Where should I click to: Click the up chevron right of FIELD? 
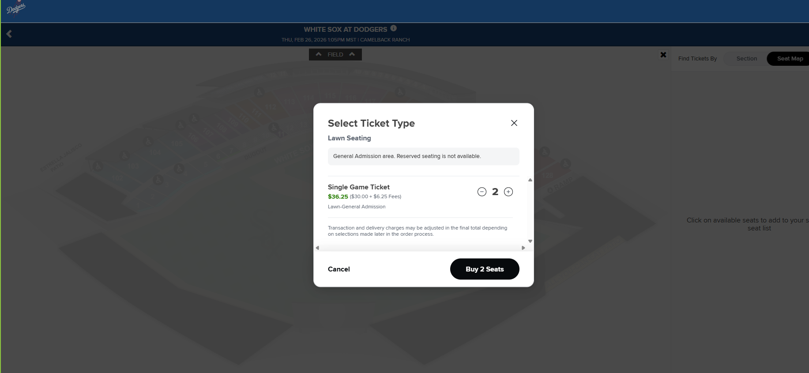point(352,54)
